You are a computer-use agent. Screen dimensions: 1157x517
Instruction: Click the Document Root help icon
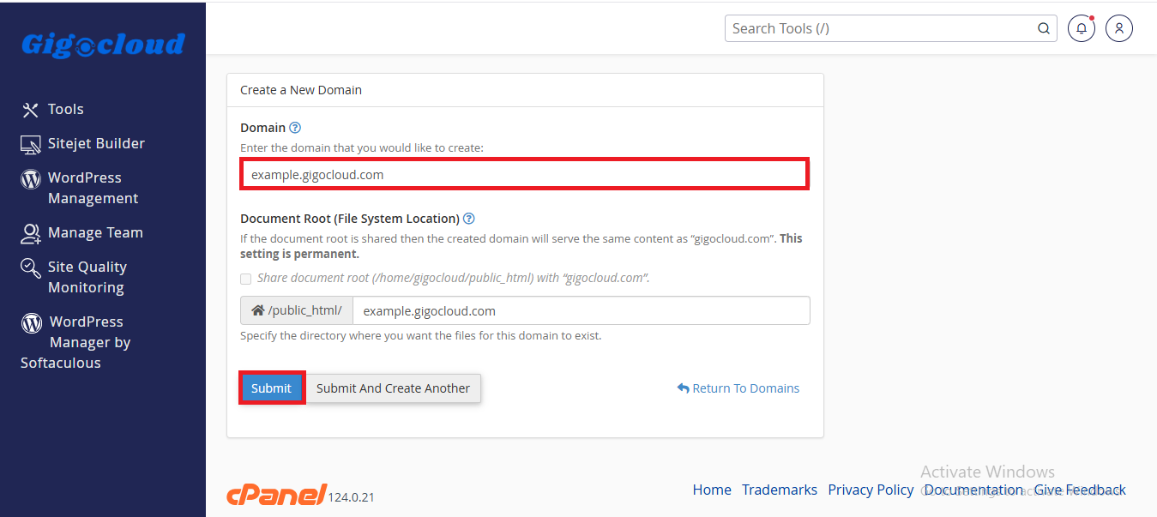pos(469,219)
